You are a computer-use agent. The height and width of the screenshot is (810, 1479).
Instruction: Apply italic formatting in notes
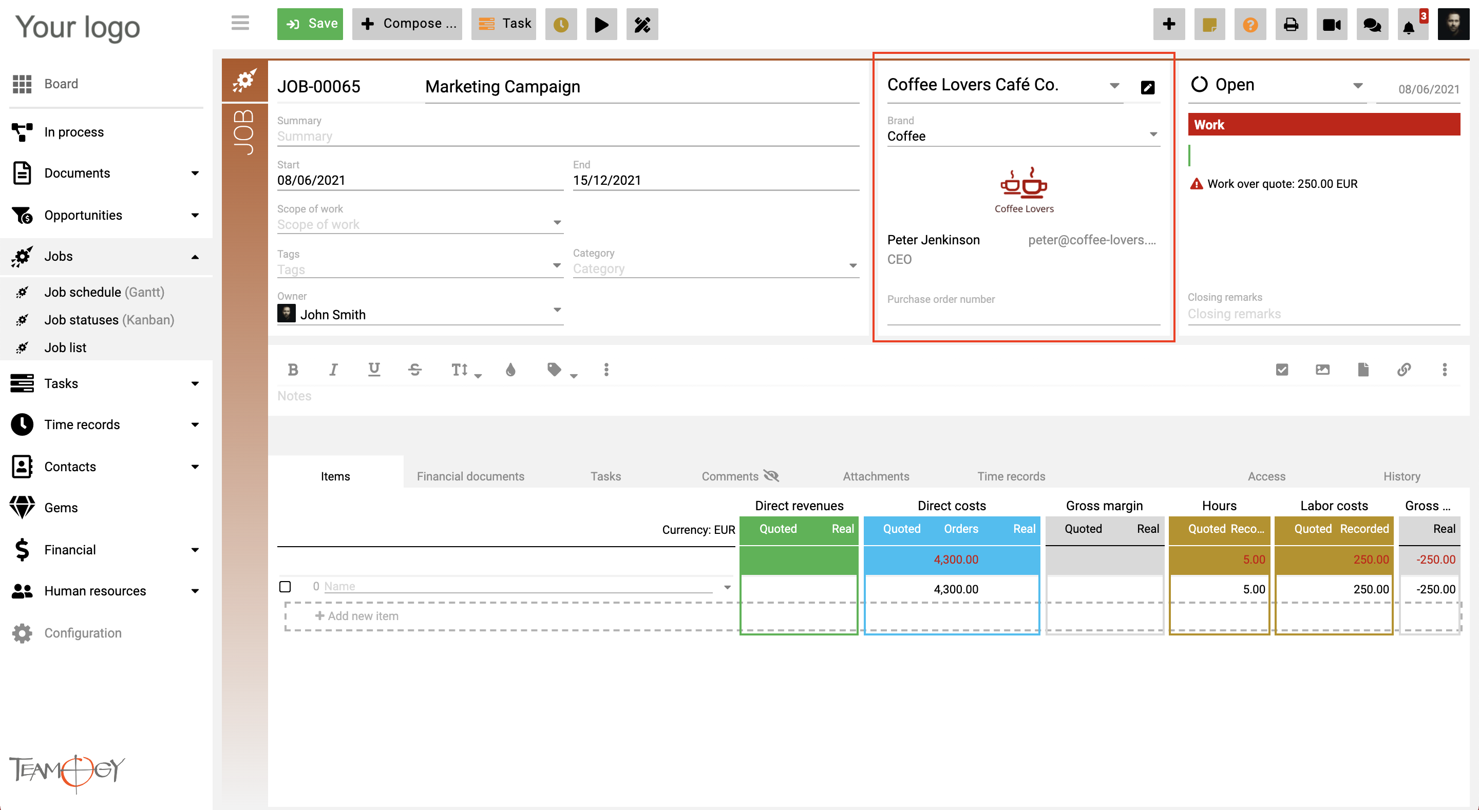(333, 370)
